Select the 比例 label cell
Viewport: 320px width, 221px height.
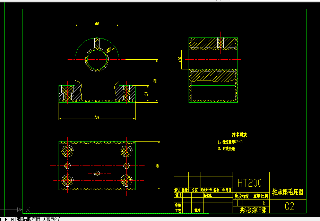pos(265,196)
